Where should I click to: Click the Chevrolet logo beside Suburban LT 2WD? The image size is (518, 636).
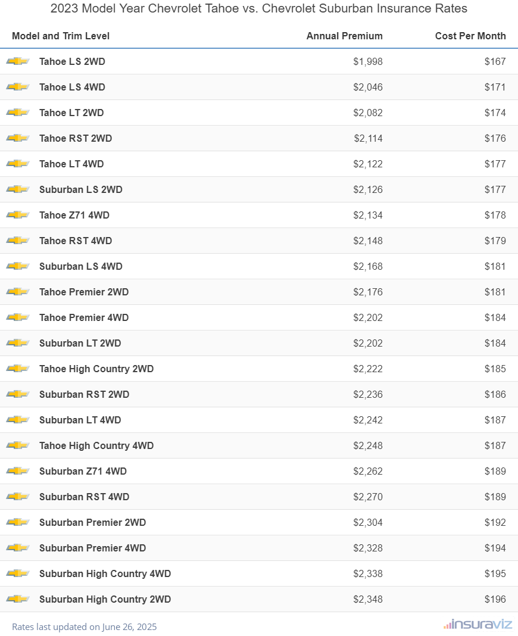pyautogui.click(x=18, y=343)
